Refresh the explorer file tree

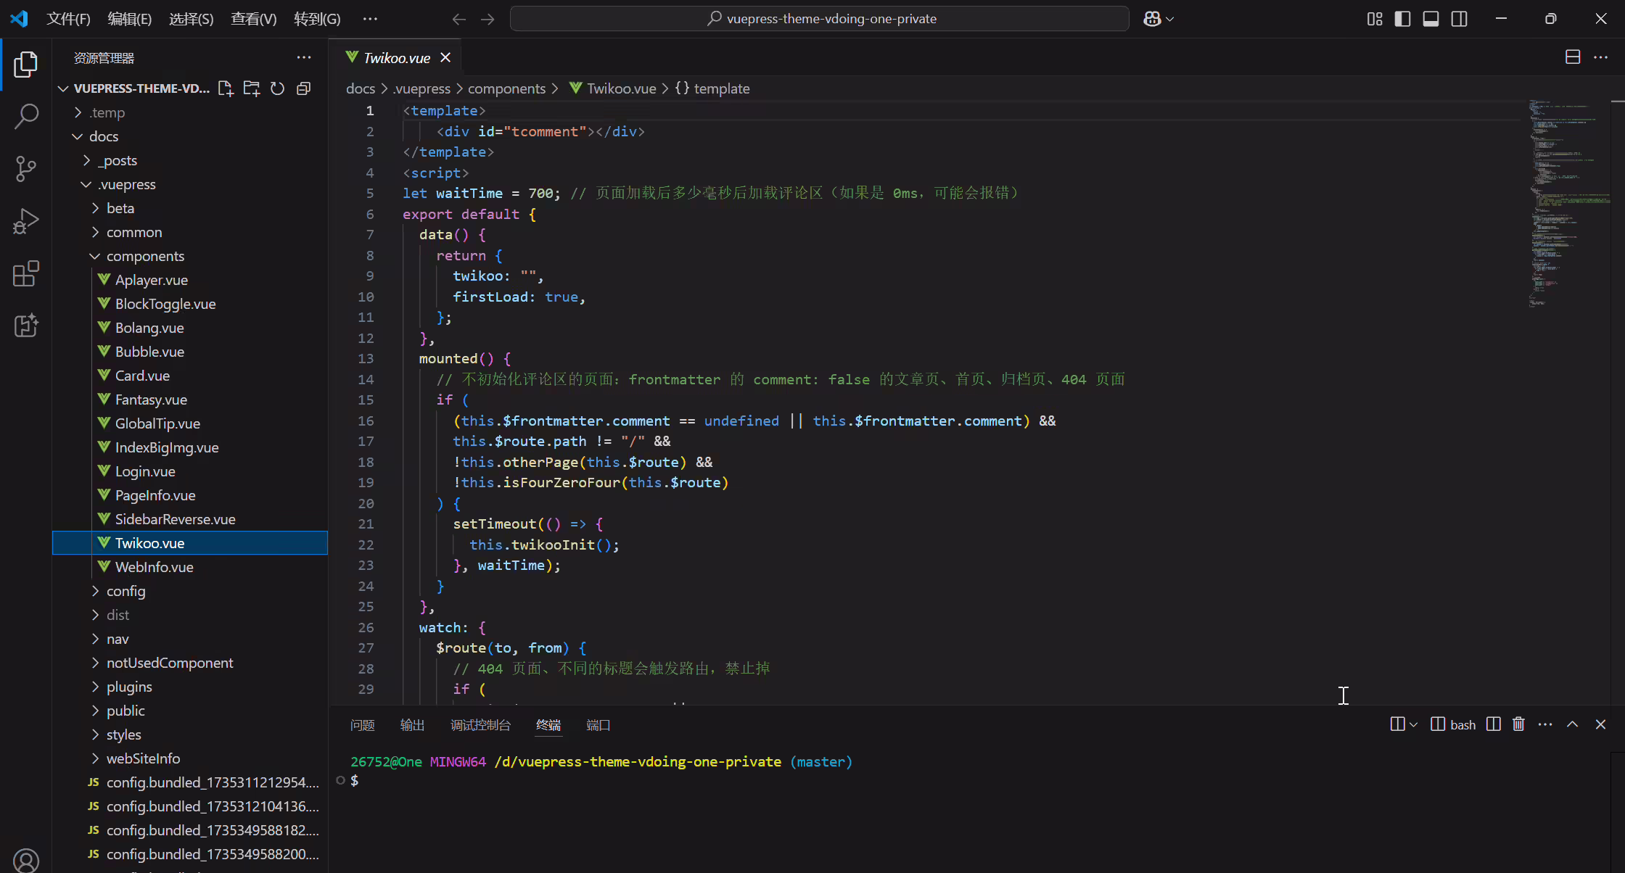pos(277,88)
